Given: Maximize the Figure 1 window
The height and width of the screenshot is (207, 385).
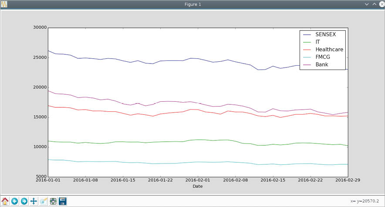Looking at the screenshot, I should click(374, 4).
